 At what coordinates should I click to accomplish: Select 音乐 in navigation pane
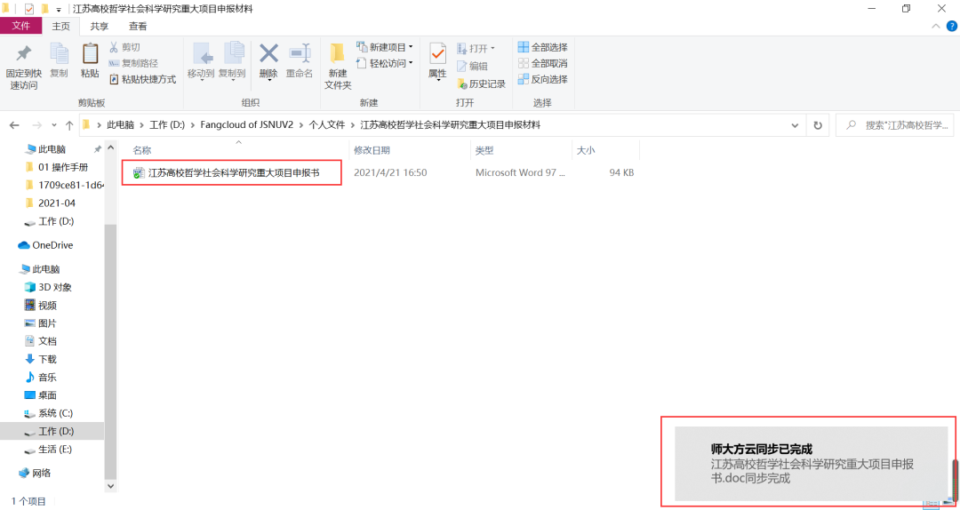(40, 377)
